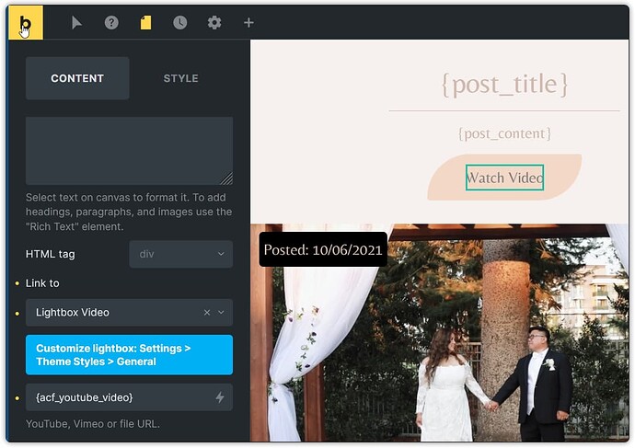635x448 pixels.
Task: Open the help question mark icon
Action: (111, 23)
